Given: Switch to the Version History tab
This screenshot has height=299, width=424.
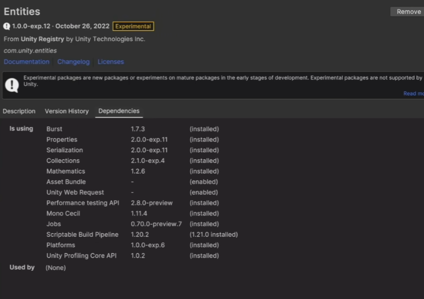Looking at the screenshot, I should [x=67, y=111].
